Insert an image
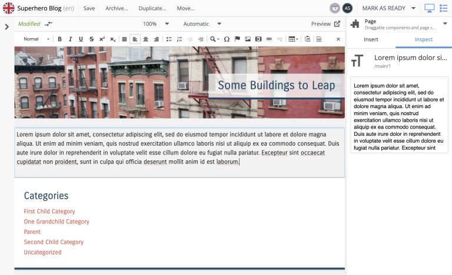452x275 pixels. pos(248,39)
